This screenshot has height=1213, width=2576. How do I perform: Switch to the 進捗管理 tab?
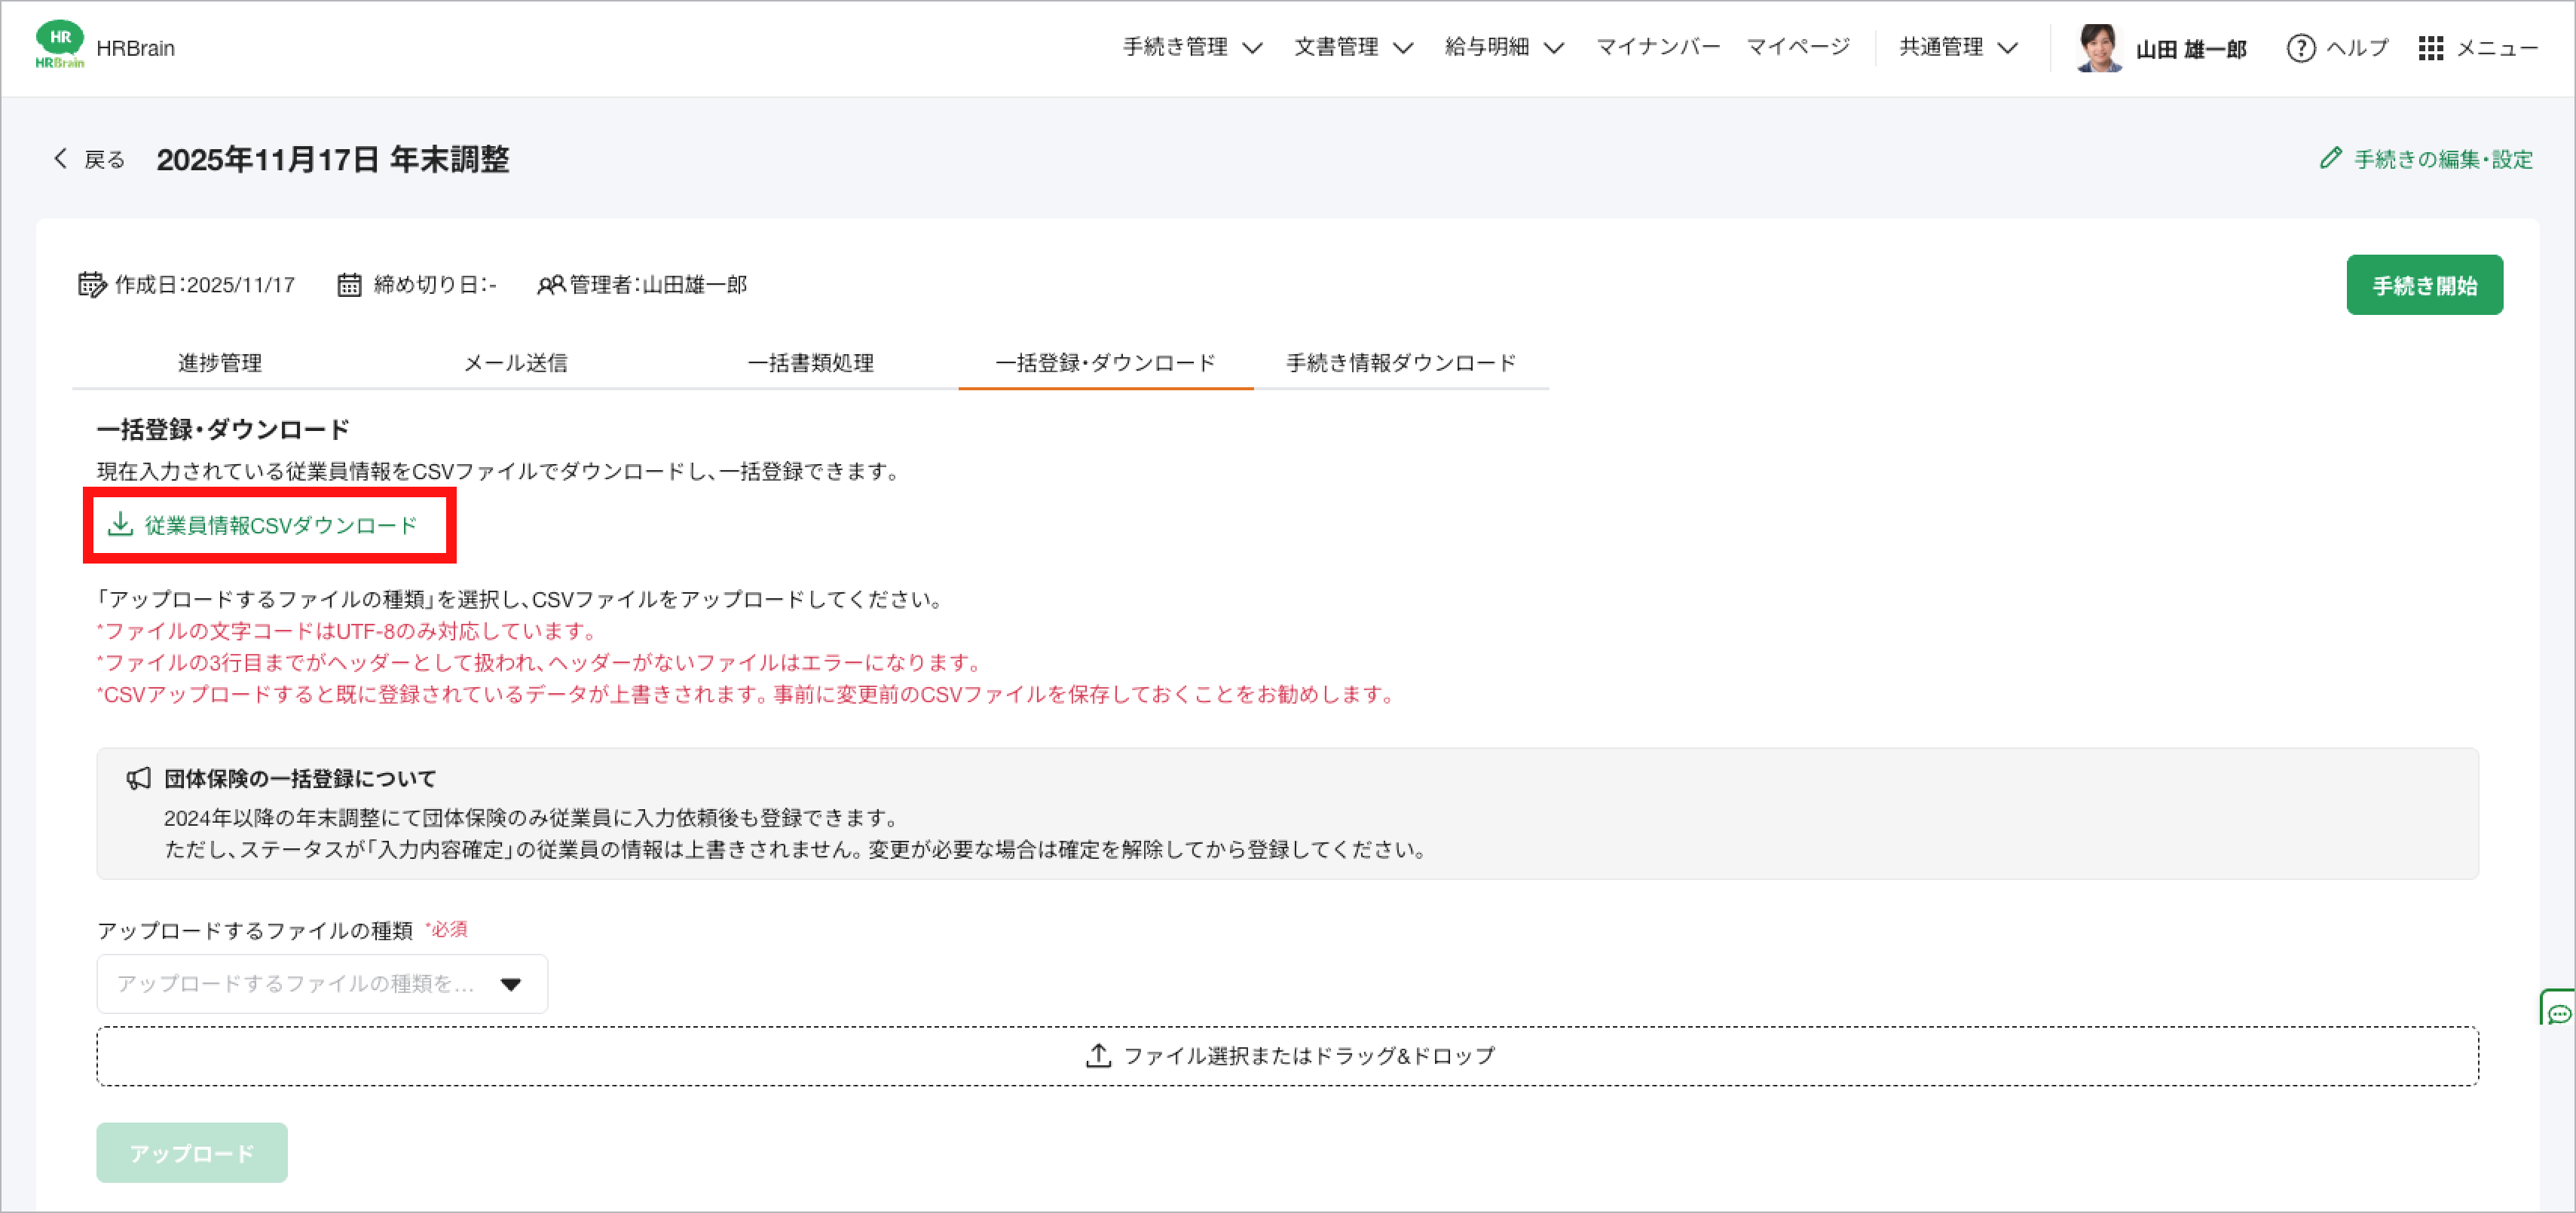(x=220, y=363)
